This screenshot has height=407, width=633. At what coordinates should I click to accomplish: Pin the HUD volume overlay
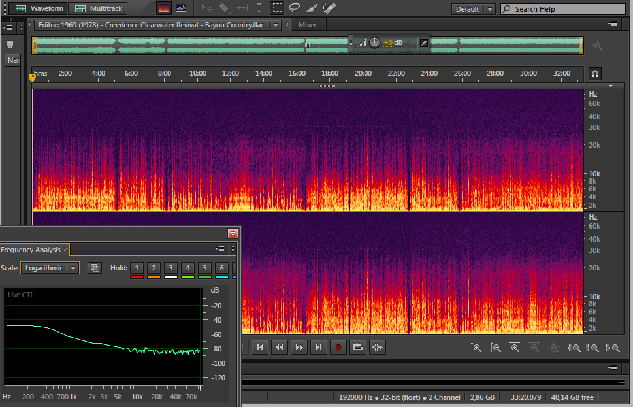(423, 43)
